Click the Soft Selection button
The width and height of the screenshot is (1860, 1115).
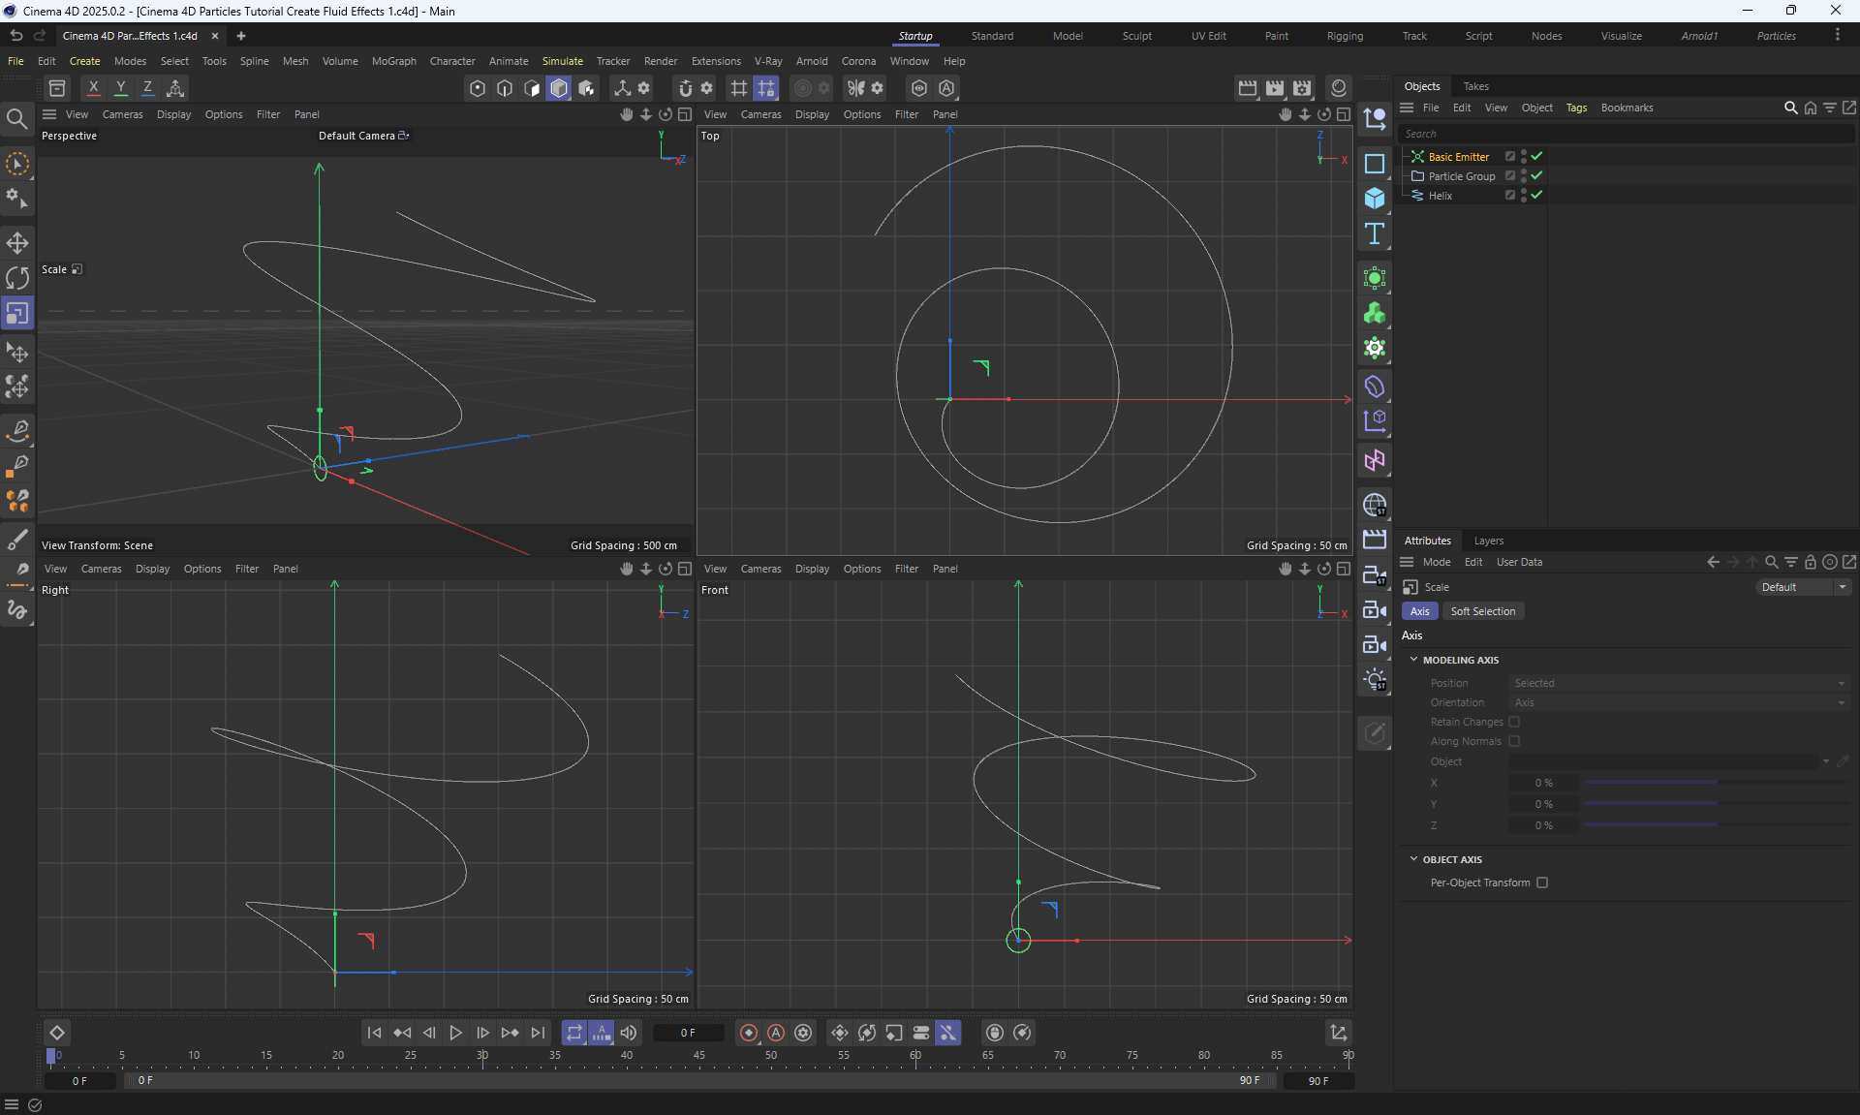click(x=1482, y=611)
